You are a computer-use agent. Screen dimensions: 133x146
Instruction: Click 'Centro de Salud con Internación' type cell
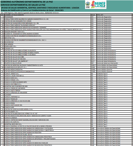pos(114,63)
